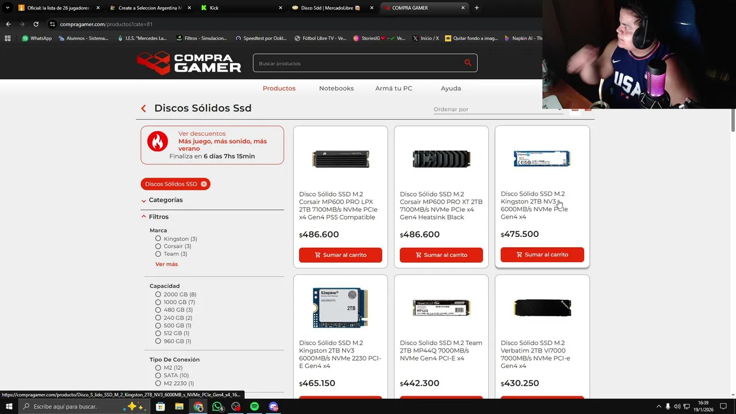
Task: Open the Productos menu item
Action: (279, 88)
